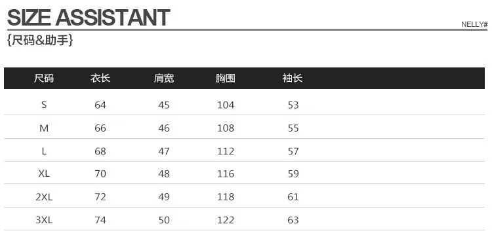Screen dimensions: 492x237
Task: Click sleeve value 55 in M row
Action: click(293, 128)
